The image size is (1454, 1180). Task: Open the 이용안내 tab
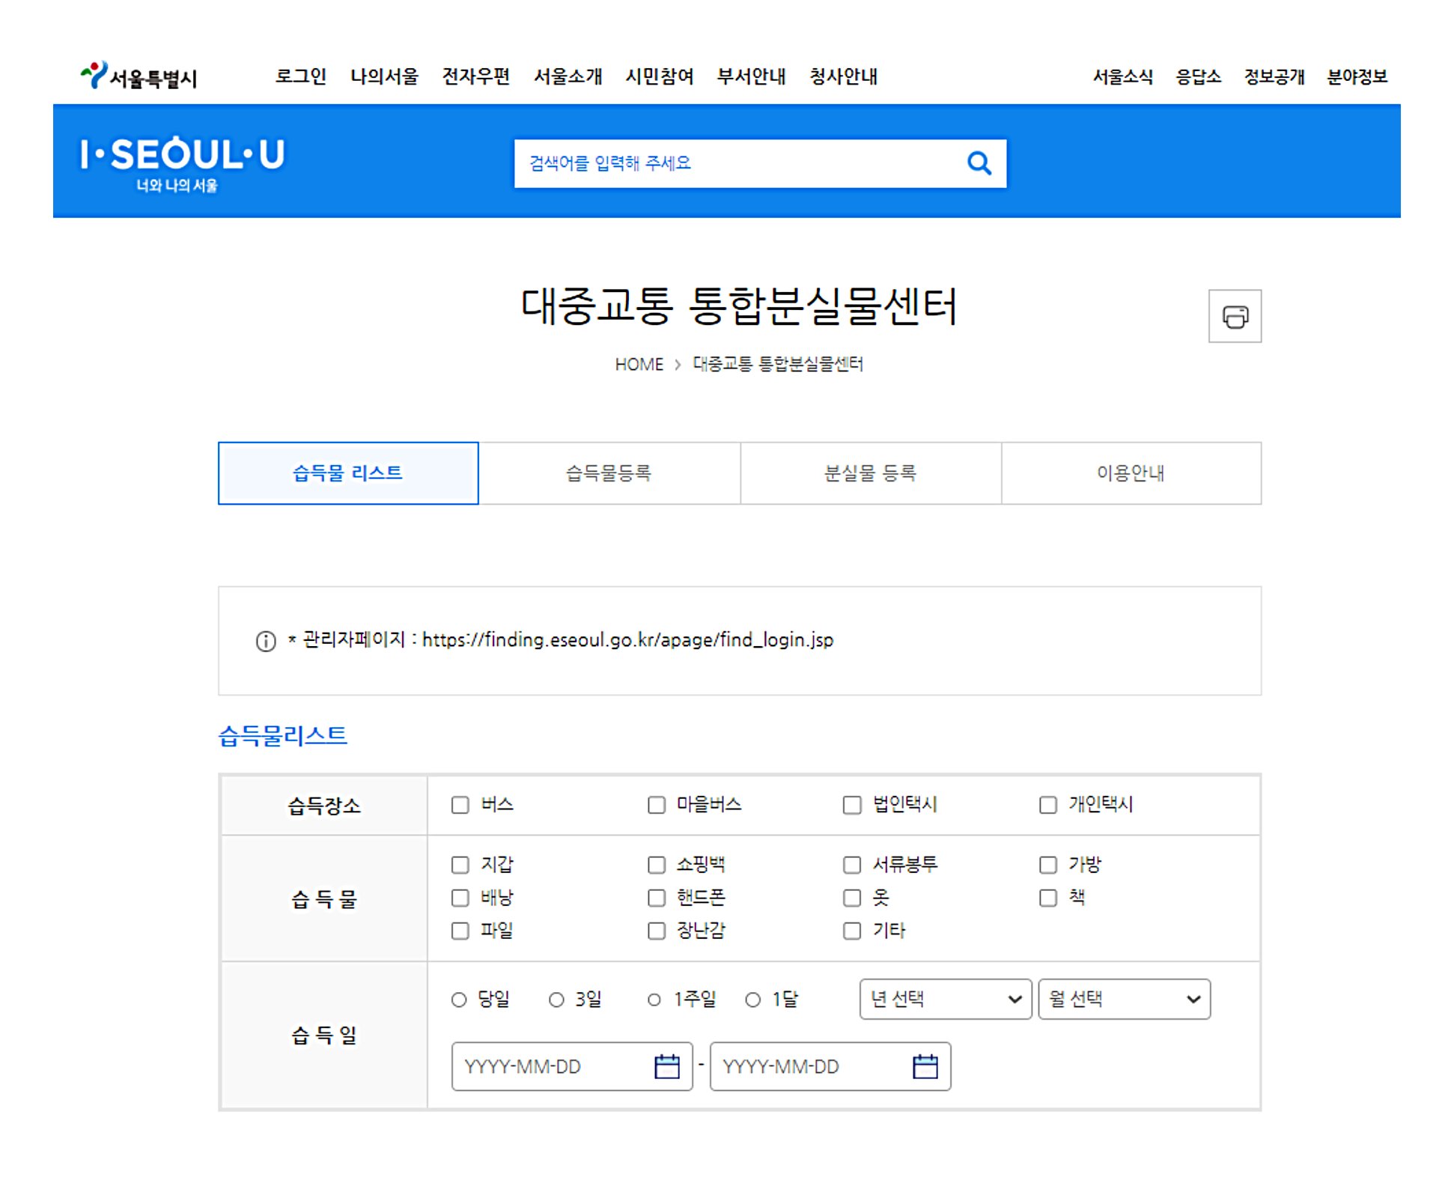[x=1131, y=473]
